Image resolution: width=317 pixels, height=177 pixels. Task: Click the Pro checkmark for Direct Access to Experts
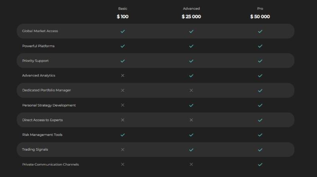pos(260,120)
